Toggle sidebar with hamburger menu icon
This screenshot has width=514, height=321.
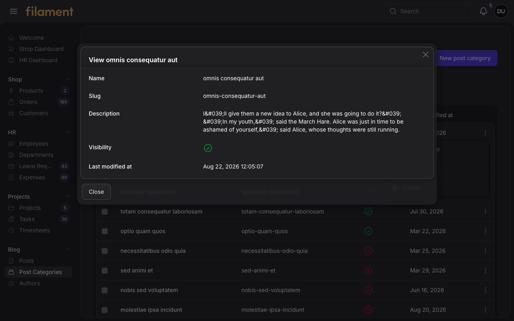pos(14,11)
